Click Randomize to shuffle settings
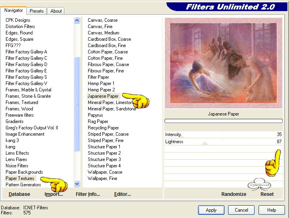This screenshot has width=289, height=218. click(234, 194)
